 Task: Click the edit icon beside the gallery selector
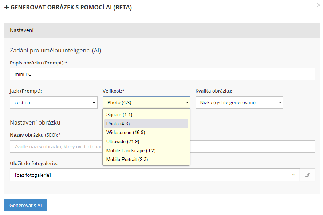pos(307,175)
